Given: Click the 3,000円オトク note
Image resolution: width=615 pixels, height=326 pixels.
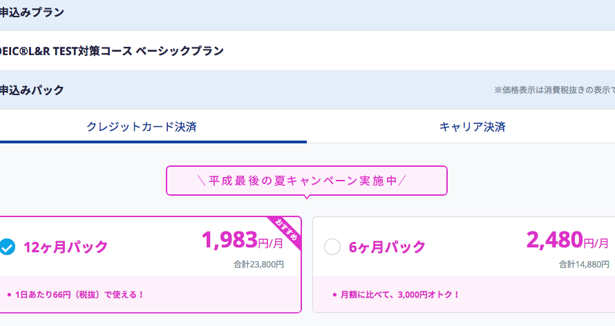Looking at the screenshot, I should pyautogui.click(x=397, y=295).
